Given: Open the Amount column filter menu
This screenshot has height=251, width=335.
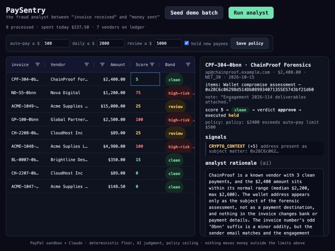Looking at the screenshot, I should [x=102, y=64].
